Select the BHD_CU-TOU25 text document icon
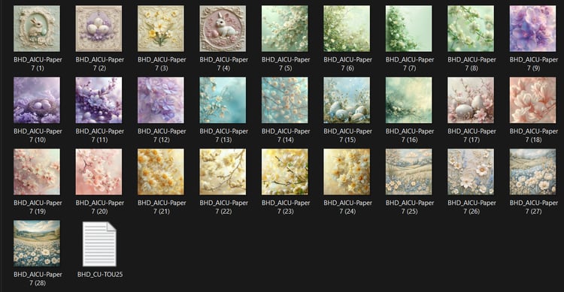This screenshot has width=564, height=292. click(99, 244)
